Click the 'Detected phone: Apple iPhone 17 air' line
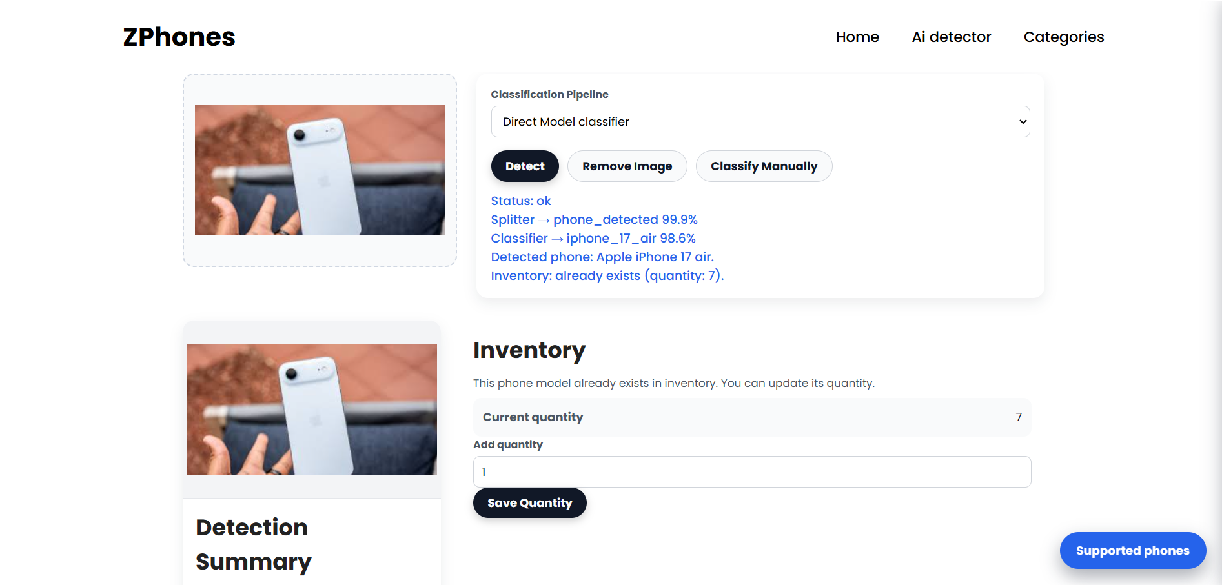Viewport: 1222px width, 585px height. point(602,257)
